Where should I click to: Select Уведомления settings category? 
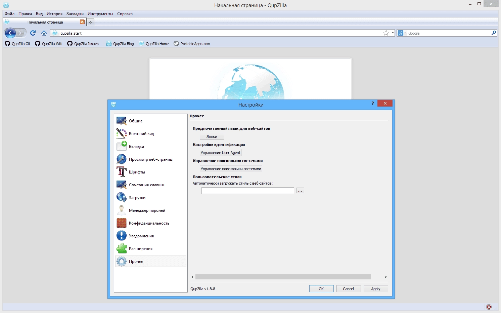pos(150,236)
